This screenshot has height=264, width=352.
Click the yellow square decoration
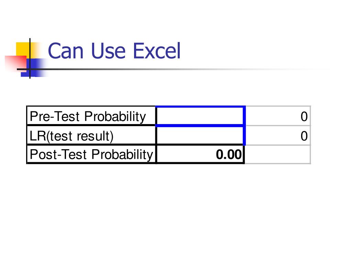[22, 48]
